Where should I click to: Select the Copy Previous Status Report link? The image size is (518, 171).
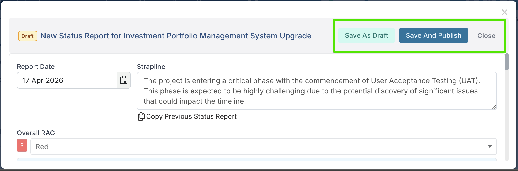(x=191, y=116)
